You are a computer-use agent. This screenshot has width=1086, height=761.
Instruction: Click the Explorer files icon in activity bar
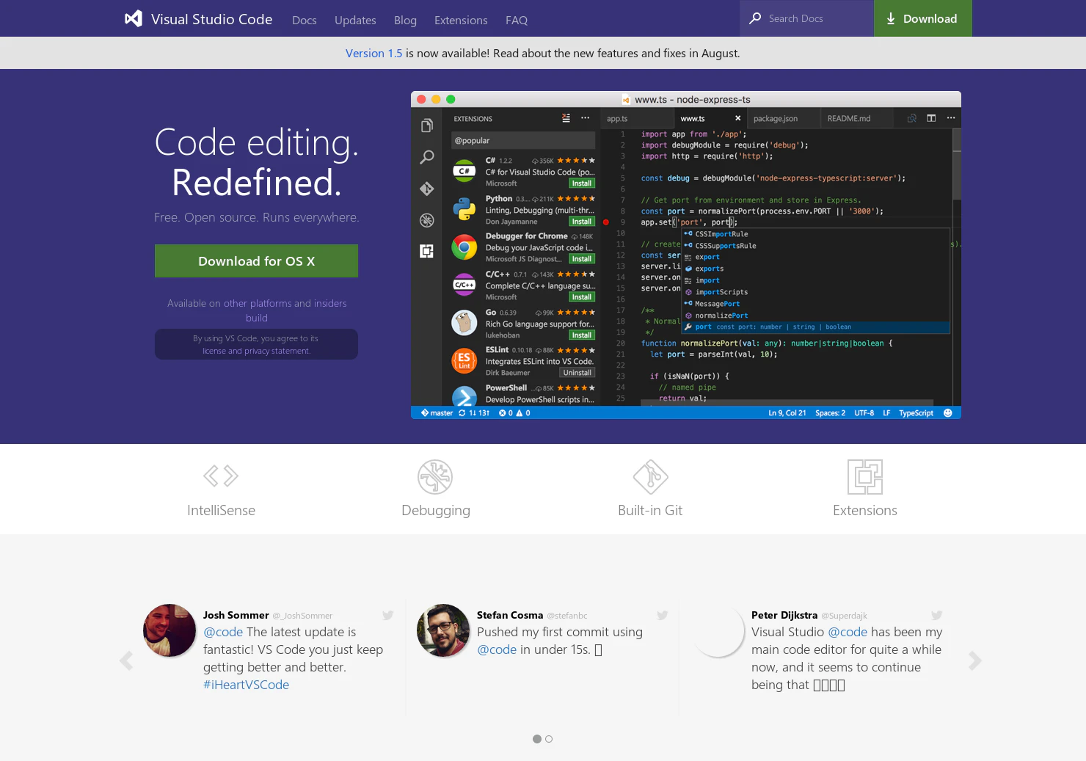click(x=426, y=125)
